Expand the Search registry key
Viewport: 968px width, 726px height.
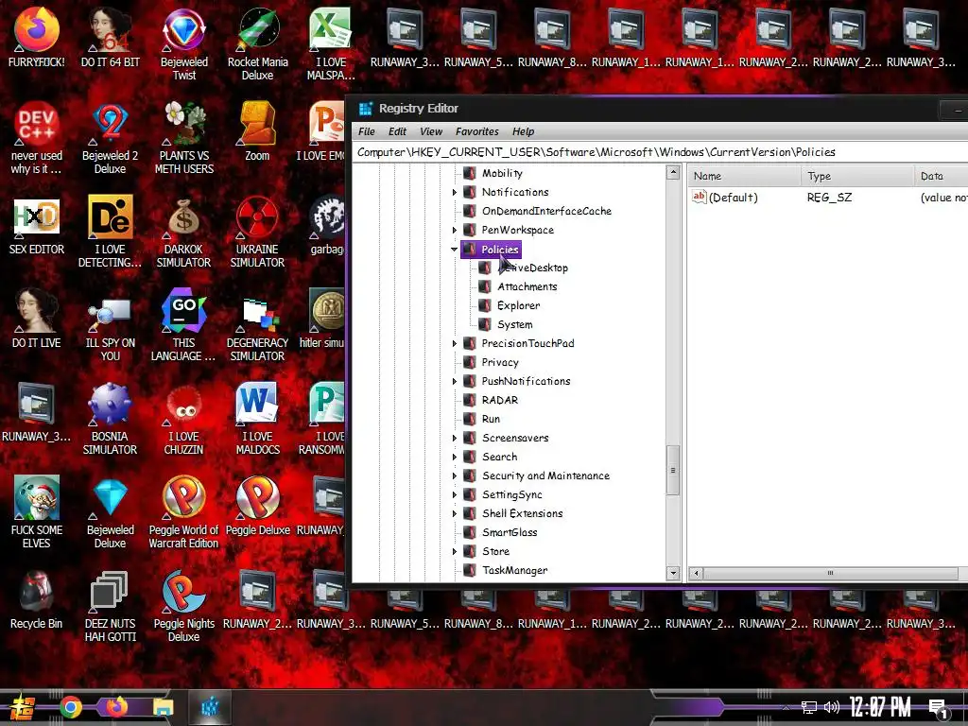[455, 457]
